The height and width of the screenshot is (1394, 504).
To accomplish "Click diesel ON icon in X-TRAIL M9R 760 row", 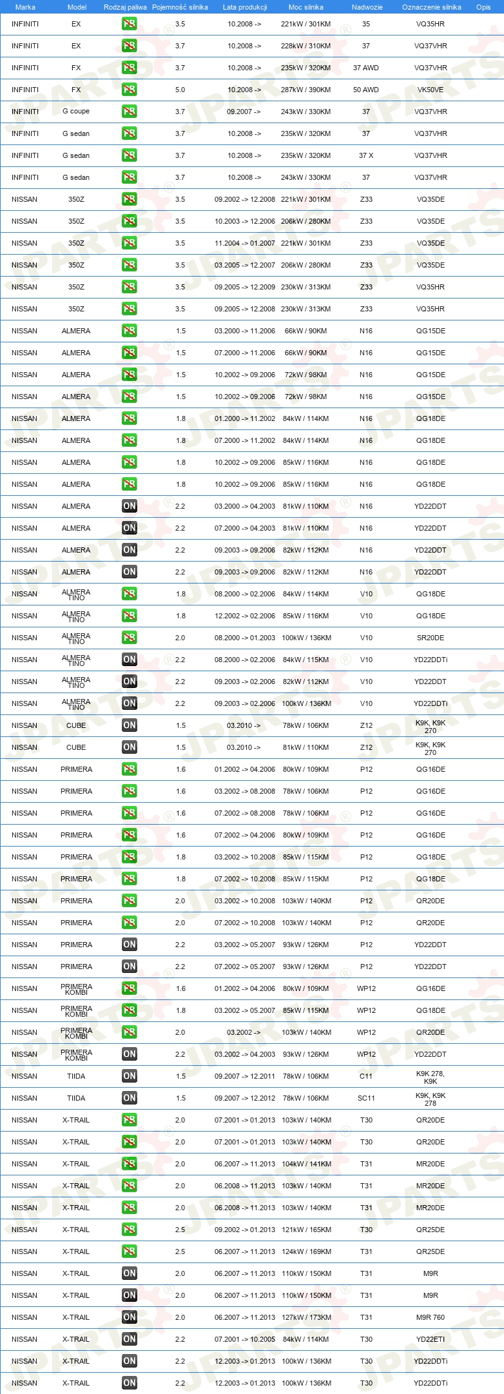I will pos(130,1317).
